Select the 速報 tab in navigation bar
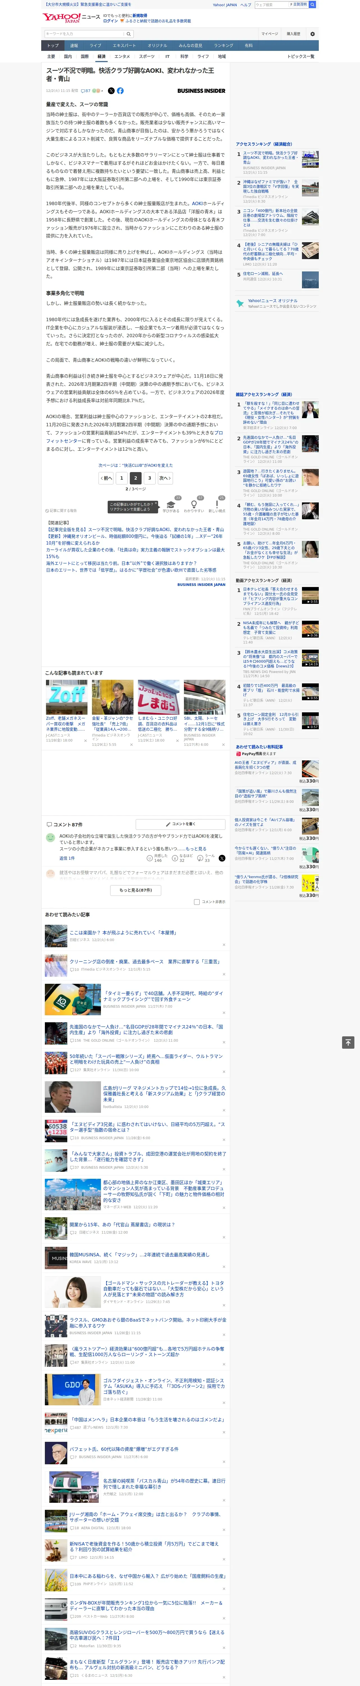Viewport: 360px width, 1686px height. point(74,46)
